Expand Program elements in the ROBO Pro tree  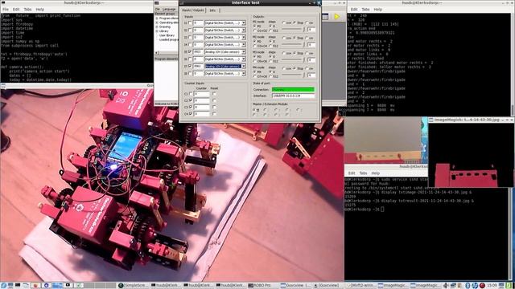click(157, 18)
